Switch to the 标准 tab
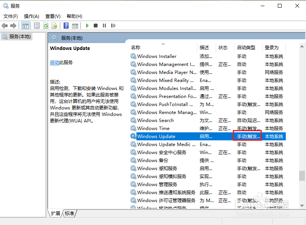This screenshot has width=306, height=225. pyautogui.click(x=69, y=213)
